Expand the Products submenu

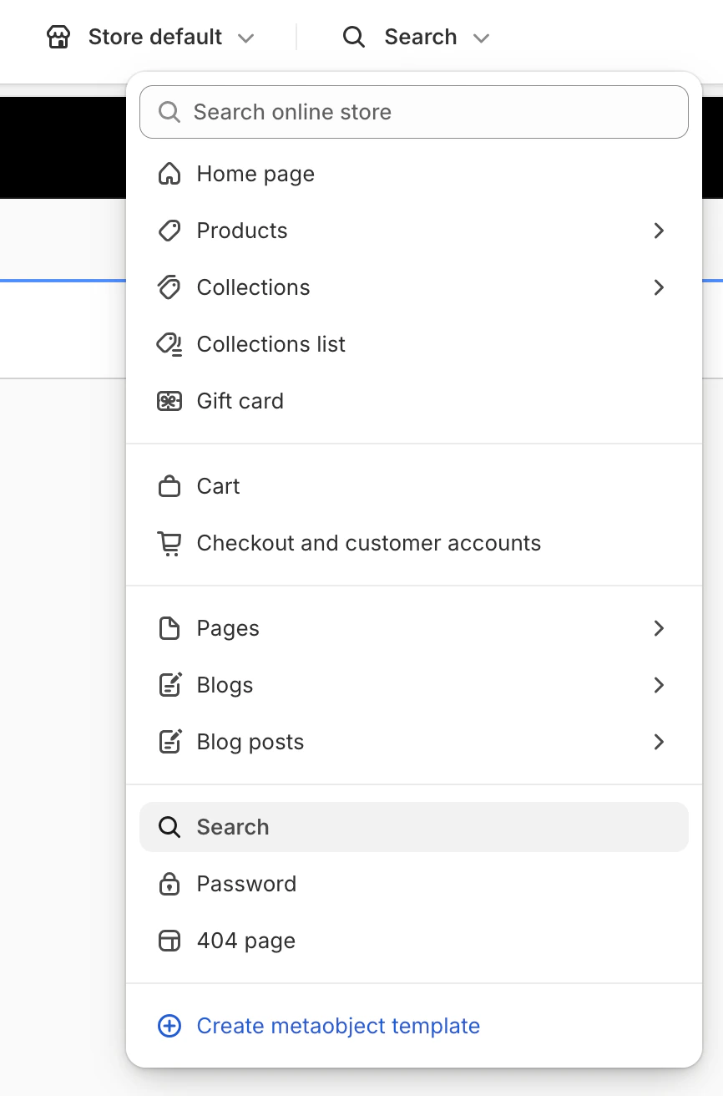tap(659, 231)
